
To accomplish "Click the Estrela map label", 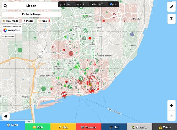I will (x=59, y=84).
